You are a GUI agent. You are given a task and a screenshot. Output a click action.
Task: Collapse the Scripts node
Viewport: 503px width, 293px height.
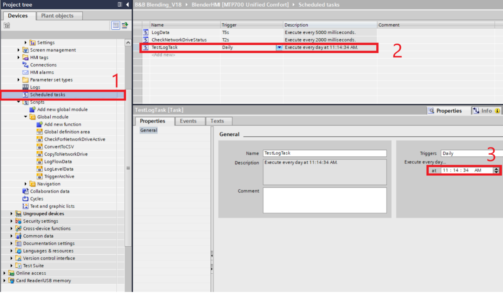pos(19,102)
